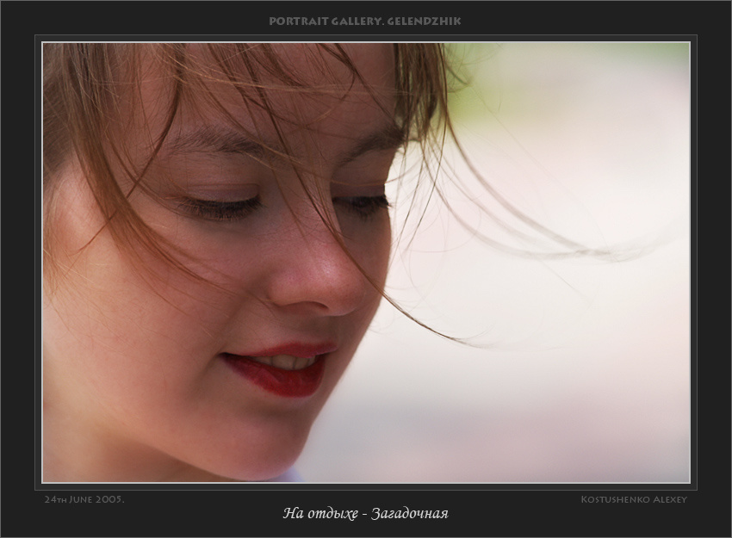The width and height of the screenshot is (732, 538).
Task: Select the "24th June 2005." date caption
Action: tap(84, 499)
